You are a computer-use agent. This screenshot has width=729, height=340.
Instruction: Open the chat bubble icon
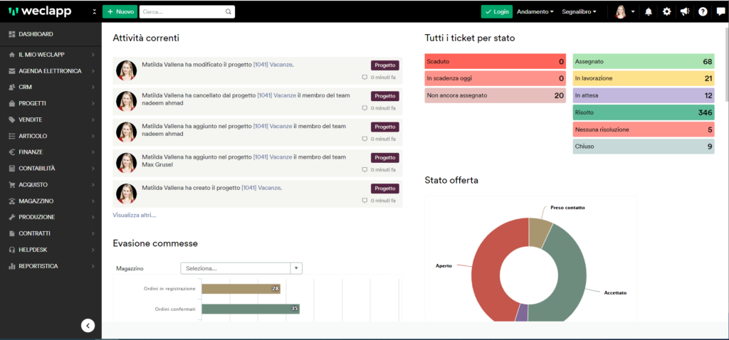click(720, 11)
